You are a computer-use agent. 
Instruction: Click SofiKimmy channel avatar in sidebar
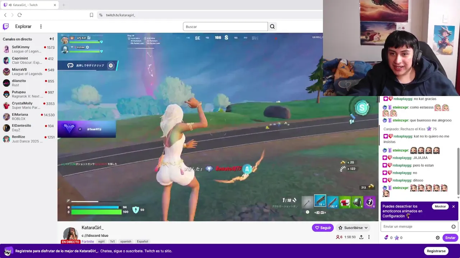6,49
